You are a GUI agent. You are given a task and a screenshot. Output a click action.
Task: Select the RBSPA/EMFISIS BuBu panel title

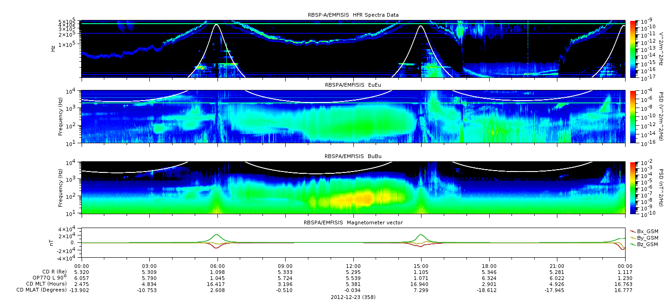click(x=353, y=157)
